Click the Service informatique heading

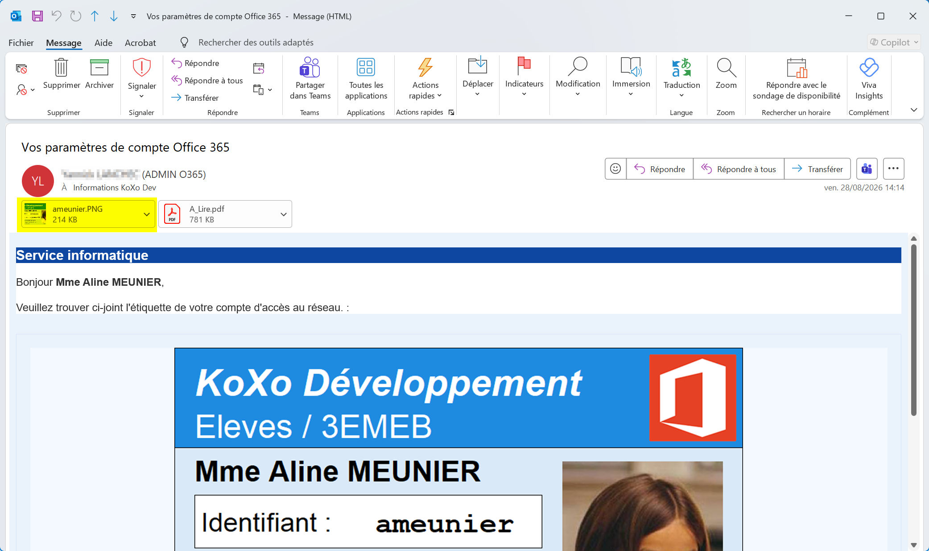(x=82, y=255)
